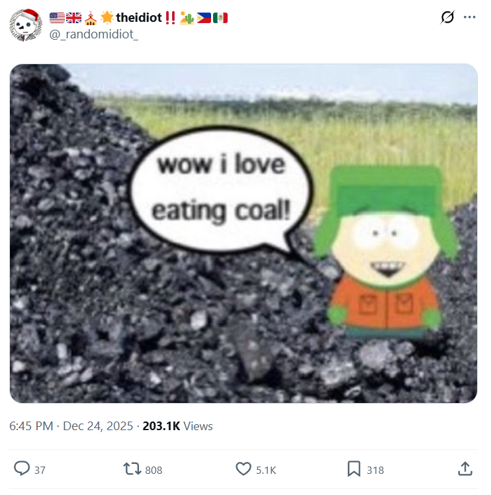Screen dimensions: 491x495
Task: Click the Grok slashed-circle icon
Action: coord(447,17)
